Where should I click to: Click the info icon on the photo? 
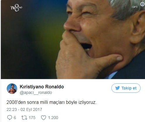(142, 4)
